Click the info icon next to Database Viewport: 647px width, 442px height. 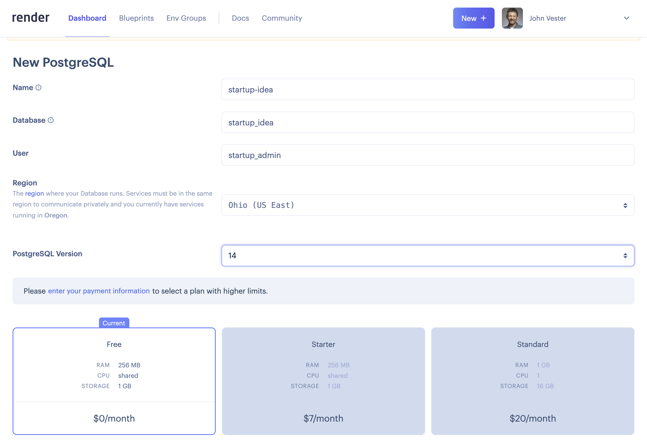pyautogui.click(x=51, y=120)
